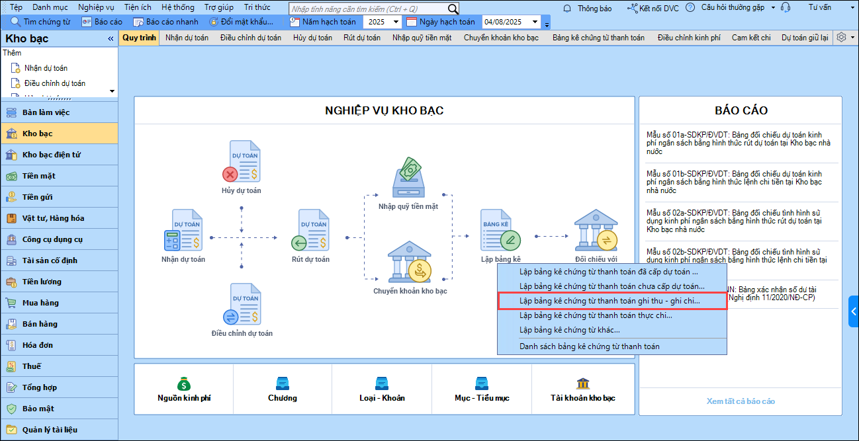Image resolution: width=859 pixels, height=441 pixels.
Task: Open Tài khoản kho bạc category
Action: click(583, 389)
